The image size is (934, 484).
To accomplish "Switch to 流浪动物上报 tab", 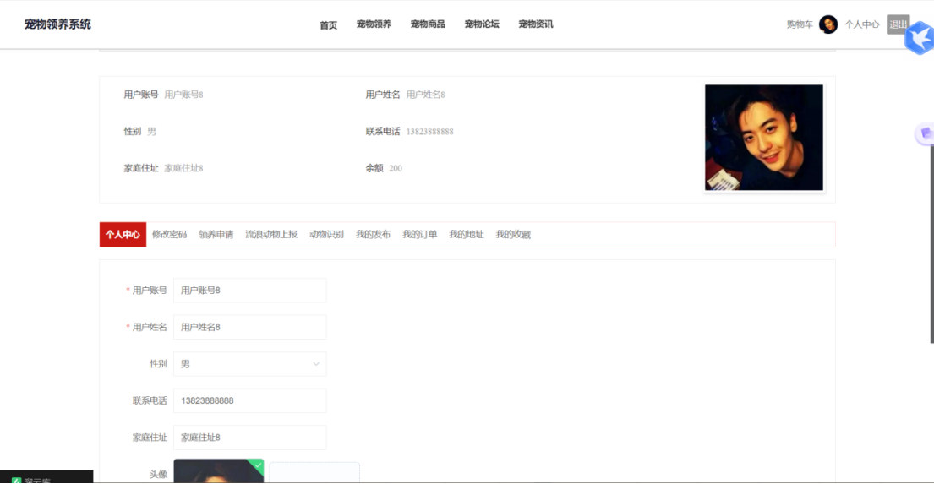I will click(271, 235).
